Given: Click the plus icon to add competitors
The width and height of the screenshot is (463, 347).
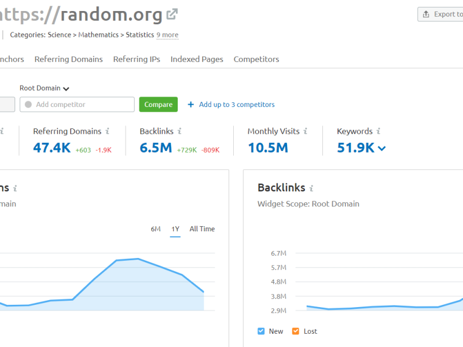Looking at the screenshot, I should pos(191,105).
